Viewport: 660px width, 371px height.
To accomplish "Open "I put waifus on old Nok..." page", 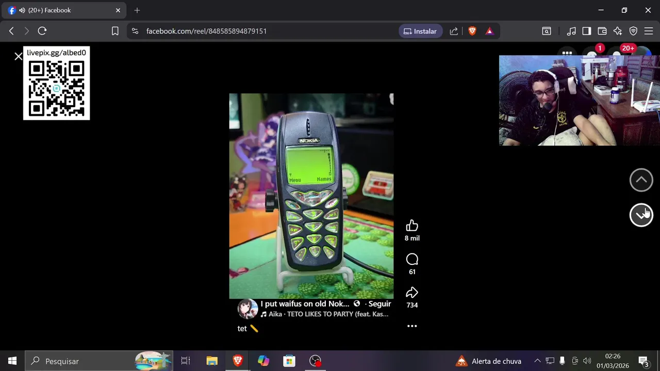I will [x=305, y=304].
